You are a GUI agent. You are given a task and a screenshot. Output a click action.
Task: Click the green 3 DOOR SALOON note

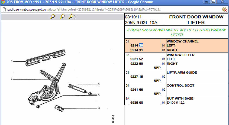[x=177, y=32]
